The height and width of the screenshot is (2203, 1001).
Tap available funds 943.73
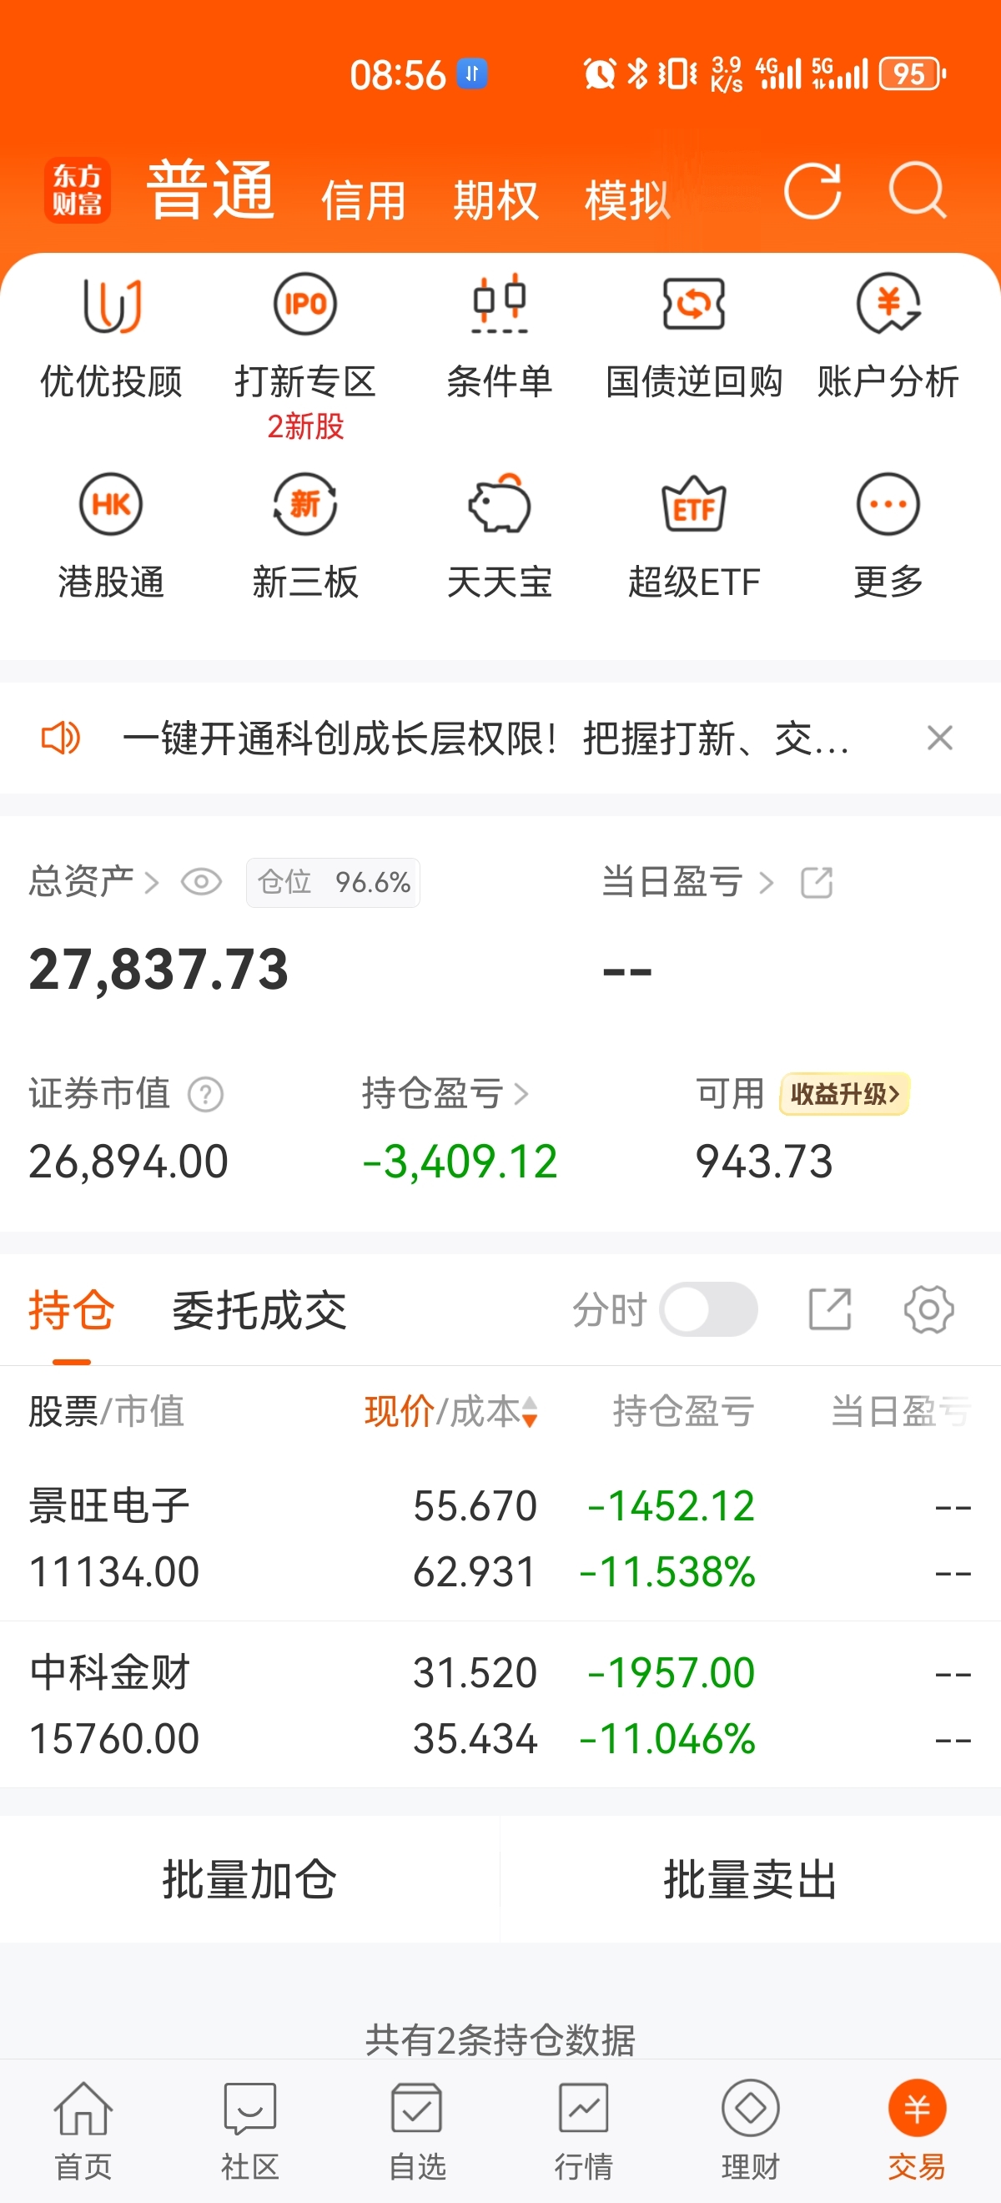[x=764, y=1162]
